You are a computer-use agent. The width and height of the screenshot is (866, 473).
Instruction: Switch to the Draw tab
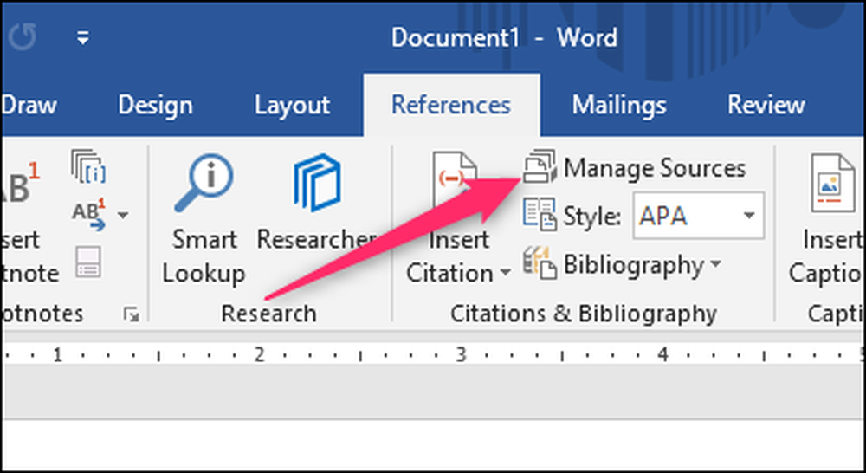[x=29, y=105]
